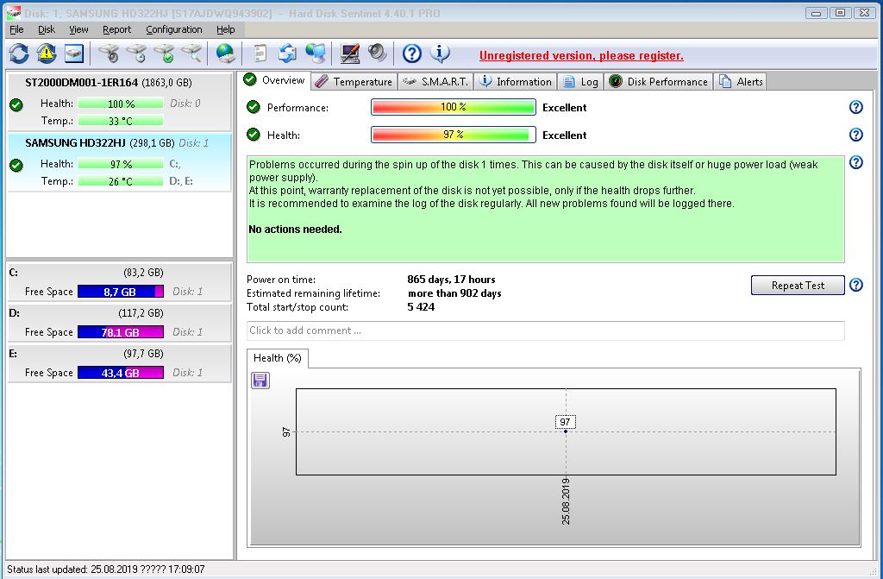Switch to the Temperature tab
Image resolution: width=883 pixels, height=579 pixels.
point(354,81)
